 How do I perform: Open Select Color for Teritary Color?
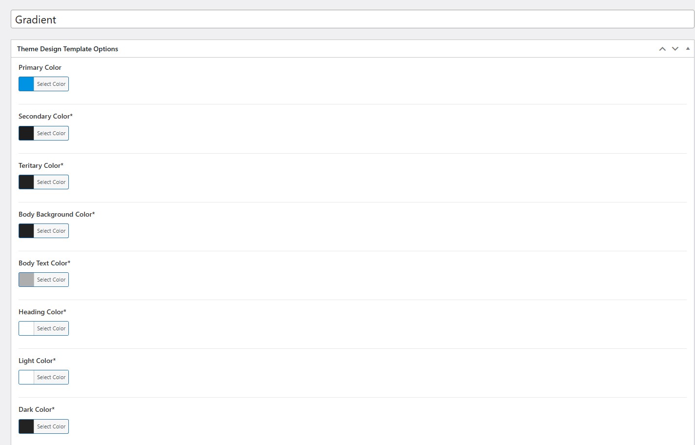(x=51, y=182)
